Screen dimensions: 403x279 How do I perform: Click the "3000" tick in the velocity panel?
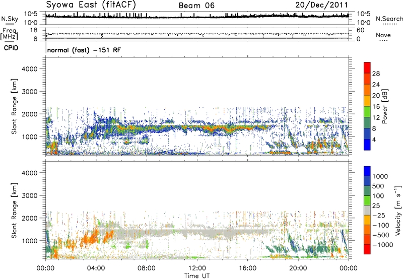(30, 195)
